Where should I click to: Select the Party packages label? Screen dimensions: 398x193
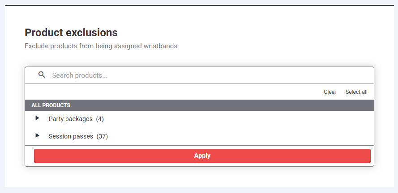(x=70, y=119)
